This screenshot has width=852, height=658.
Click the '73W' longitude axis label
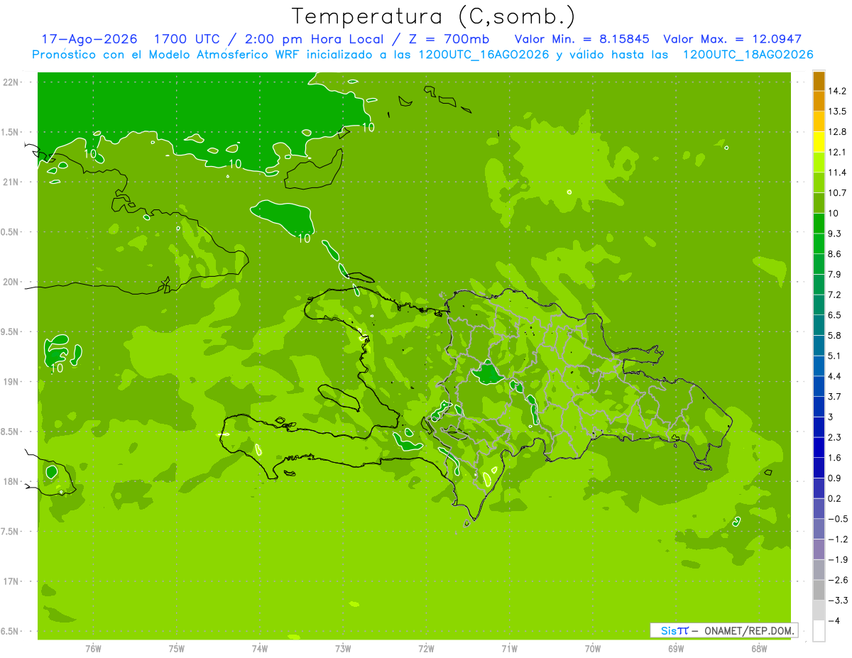coord(343,648)
